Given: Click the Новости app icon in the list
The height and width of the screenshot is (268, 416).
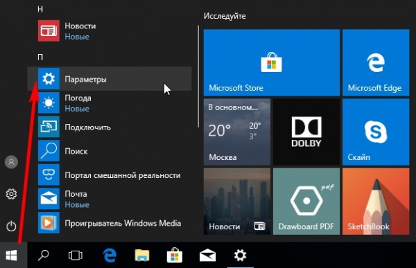Looking at the screenshot, I should [49, 30].
